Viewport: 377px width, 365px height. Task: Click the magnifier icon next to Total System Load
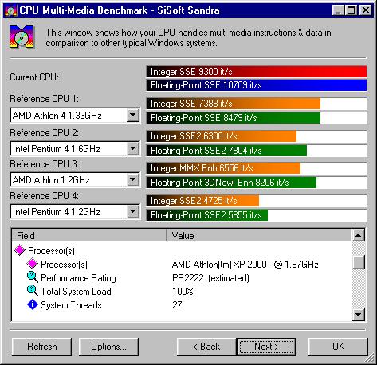pos(33,291)
